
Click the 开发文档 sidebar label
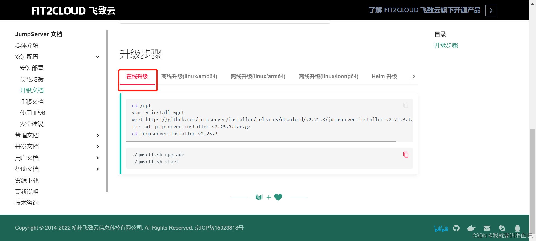pyautogui.click(x=27, y=146)
